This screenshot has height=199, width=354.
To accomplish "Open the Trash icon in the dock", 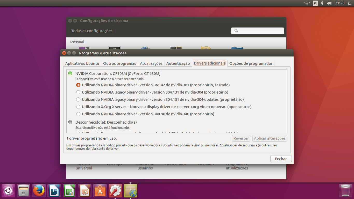I will tap(346, 191).
